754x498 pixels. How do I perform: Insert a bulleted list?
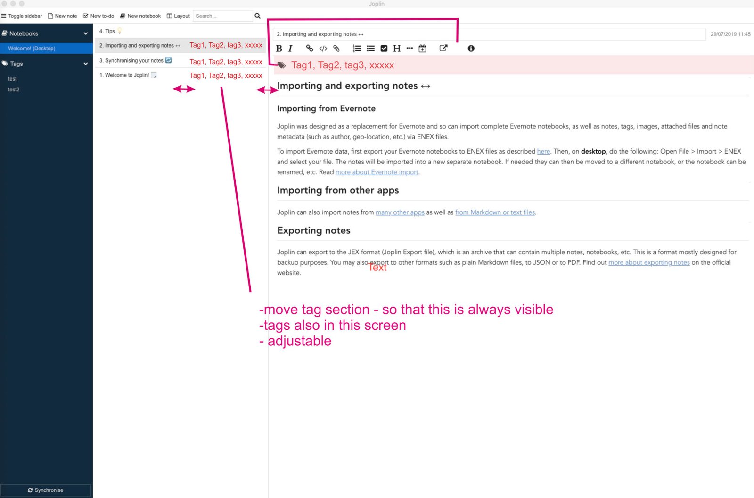[x=371, y=49]
